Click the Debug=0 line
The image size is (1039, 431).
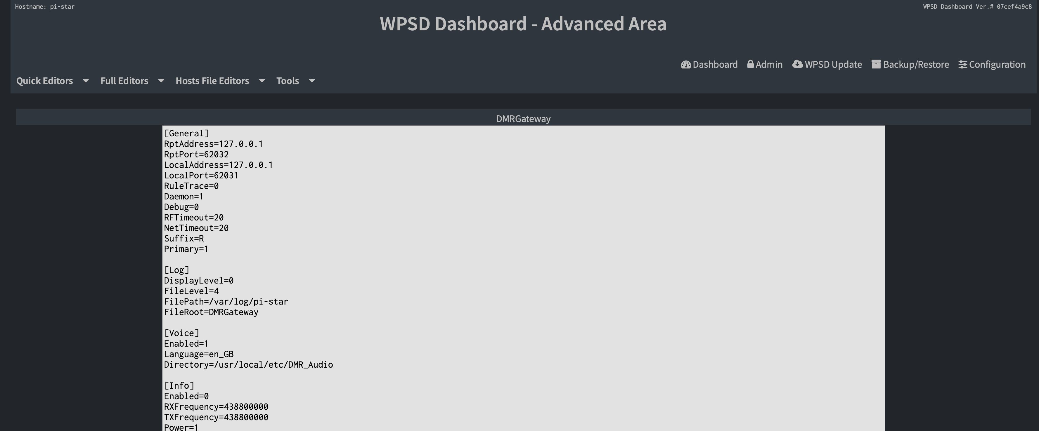[x=181, y=207]
